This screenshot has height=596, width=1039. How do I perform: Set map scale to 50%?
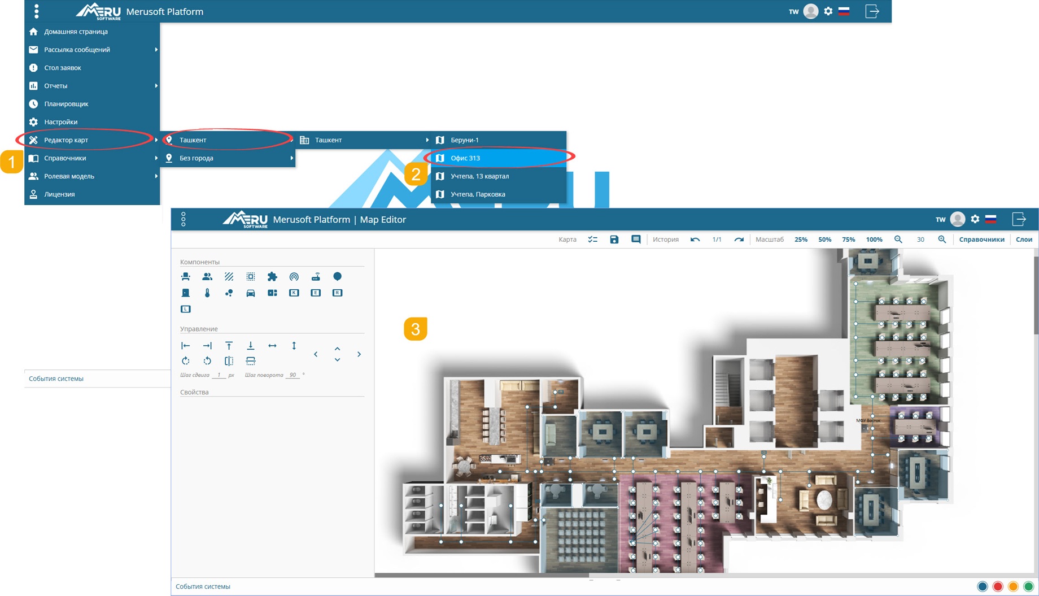824,240
